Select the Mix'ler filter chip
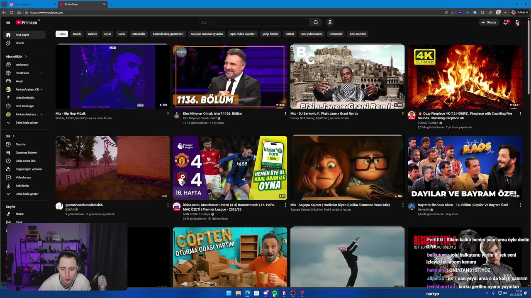The height and width of the screenshot is (298, 531). (93, 34)
